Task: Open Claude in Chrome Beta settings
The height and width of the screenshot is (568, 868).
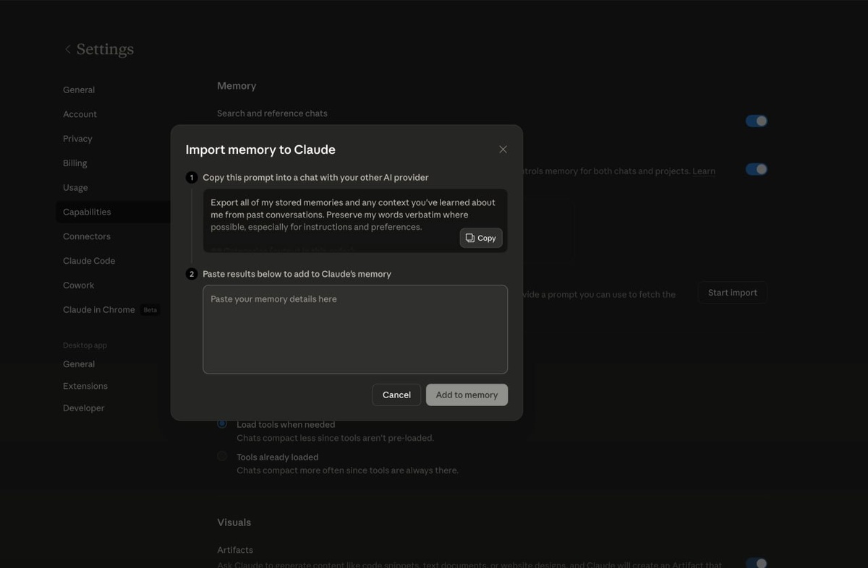Action: click(x=110, y=309)
